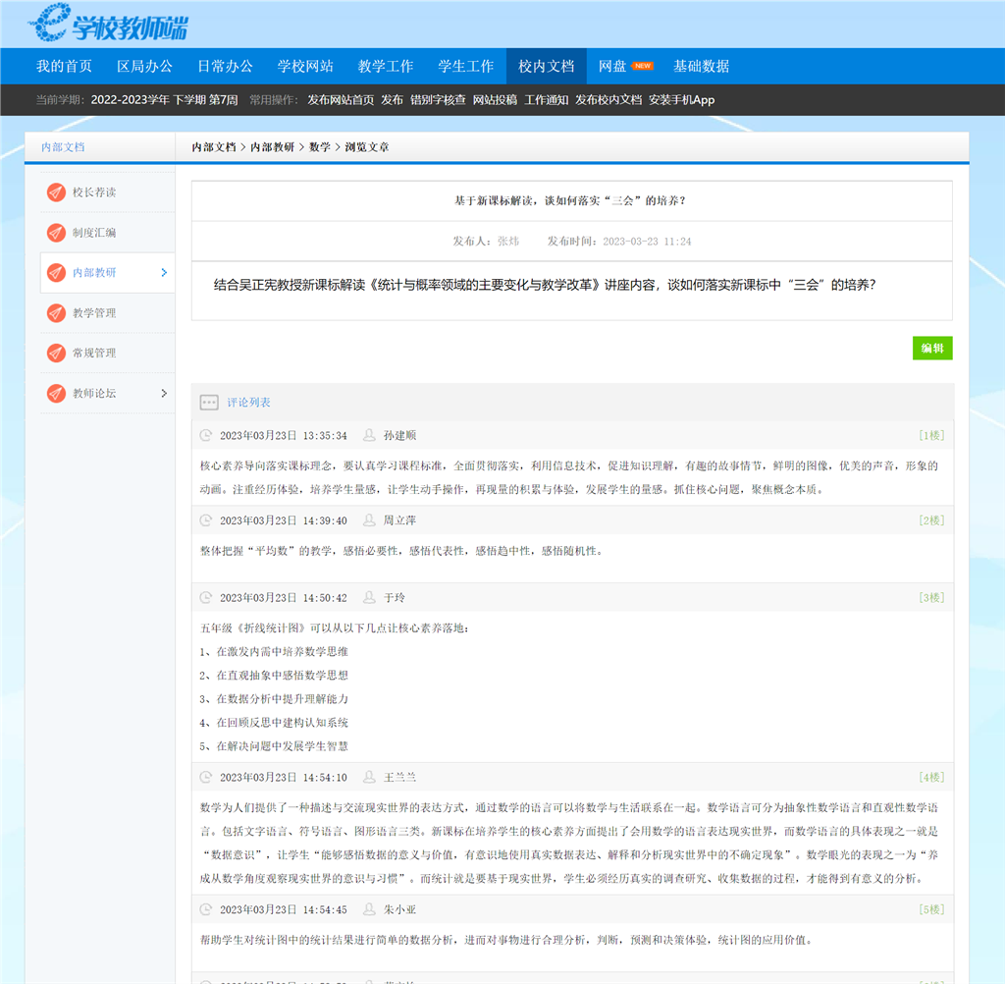Image resolution: width=1005 pixels, height=984 pixels.
Task: Click the 发布网站首页 shortcut link
Action: coord(341,100)
